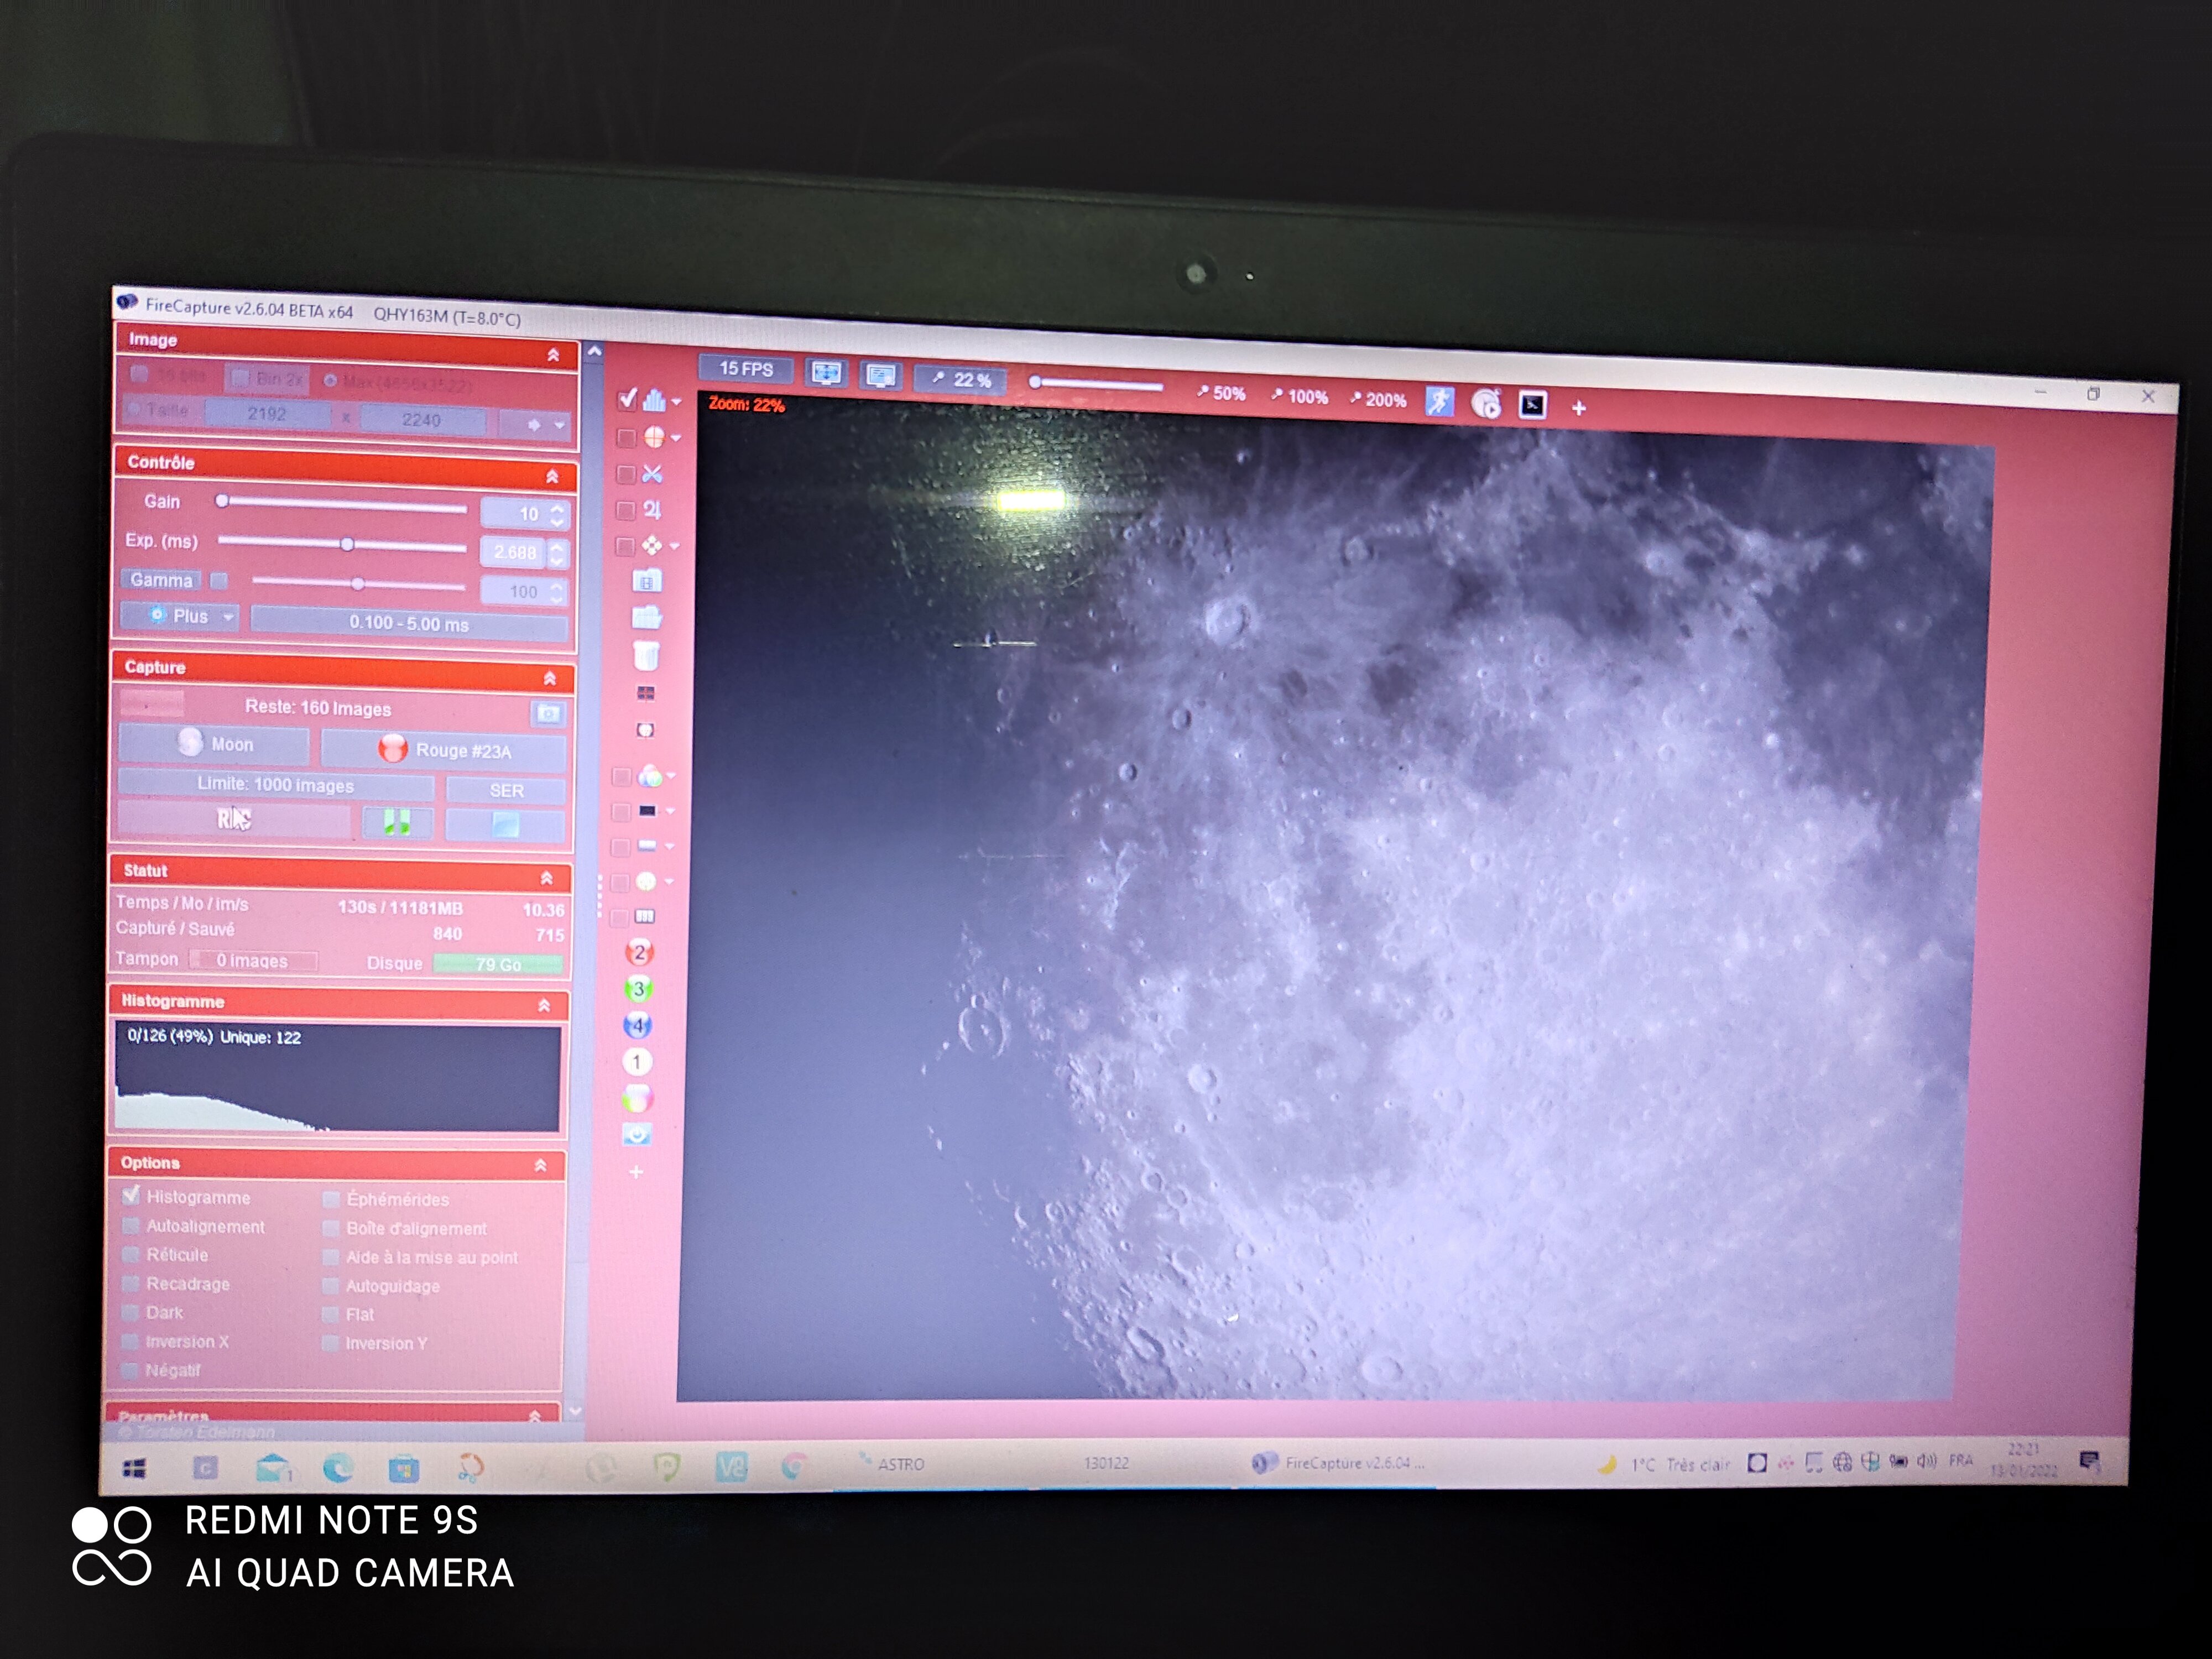2212x1659 pixels.
Task: Toggle the Histogramme option checkbox
Action: [131, 1196]
